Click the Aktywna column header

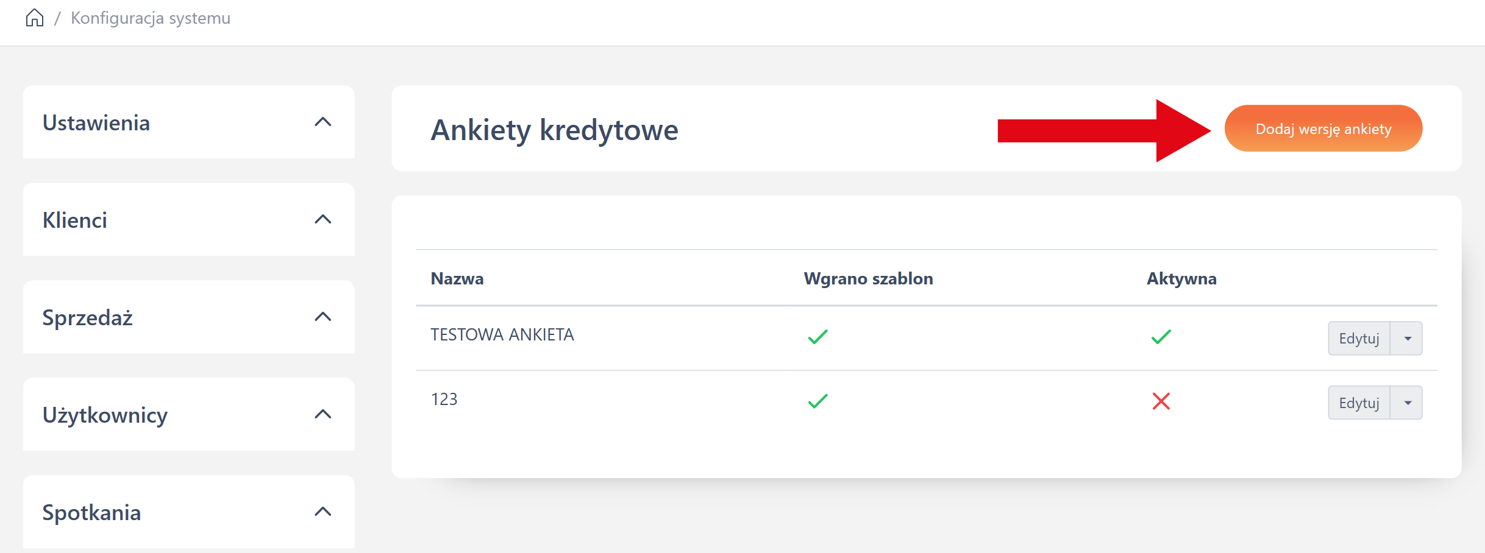pos(1181,279)
